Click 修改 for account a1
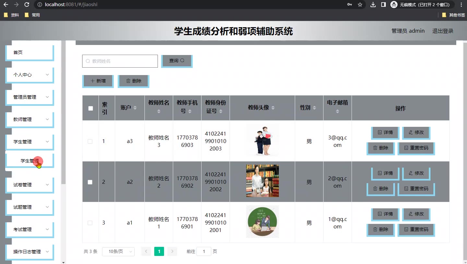467x264 pixels. click(x=416, y=214)
